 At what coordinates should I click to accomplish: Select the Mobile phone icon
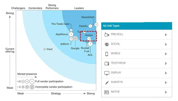[x=107, y=54]
